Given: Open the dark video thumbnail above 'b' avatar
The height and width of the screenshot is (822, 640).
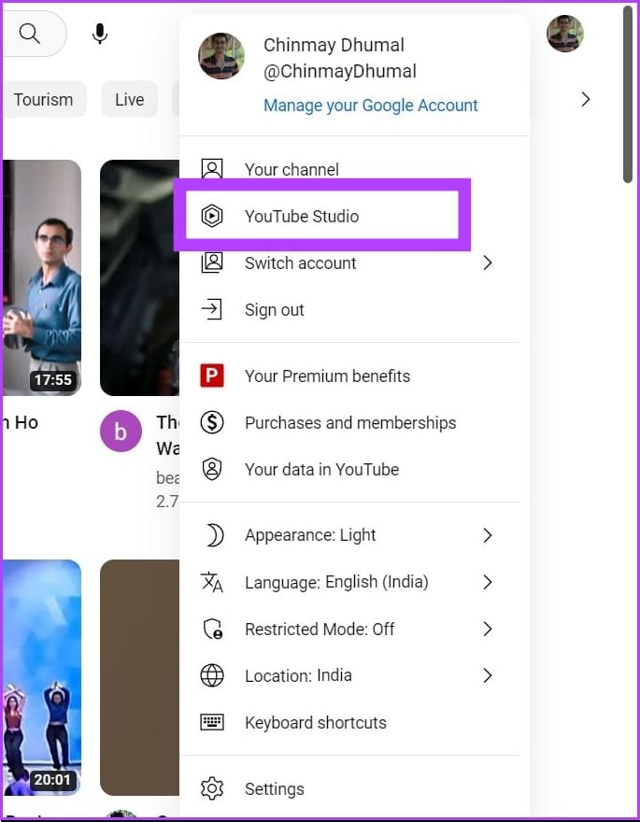Looking at the screenshot, I should [140, 277].
